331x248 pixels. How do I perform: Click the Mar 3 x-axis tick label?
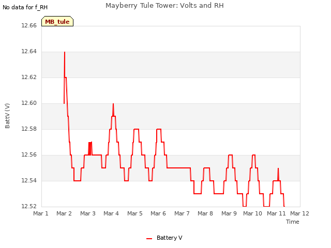pyautogui.click(x=88, y=213)
